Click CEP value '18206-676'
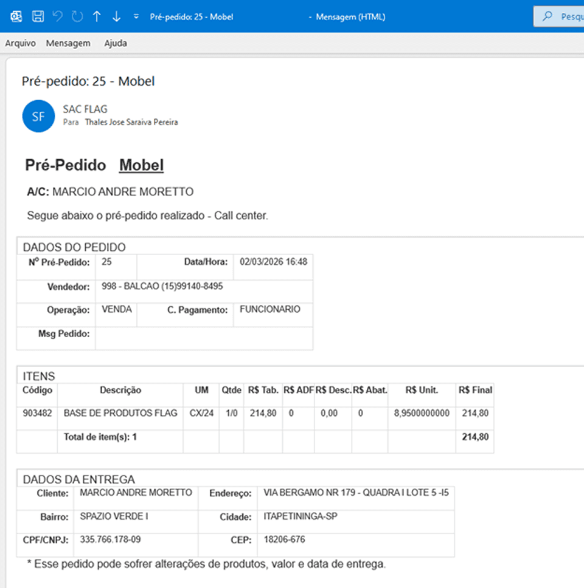 (284, 539)
